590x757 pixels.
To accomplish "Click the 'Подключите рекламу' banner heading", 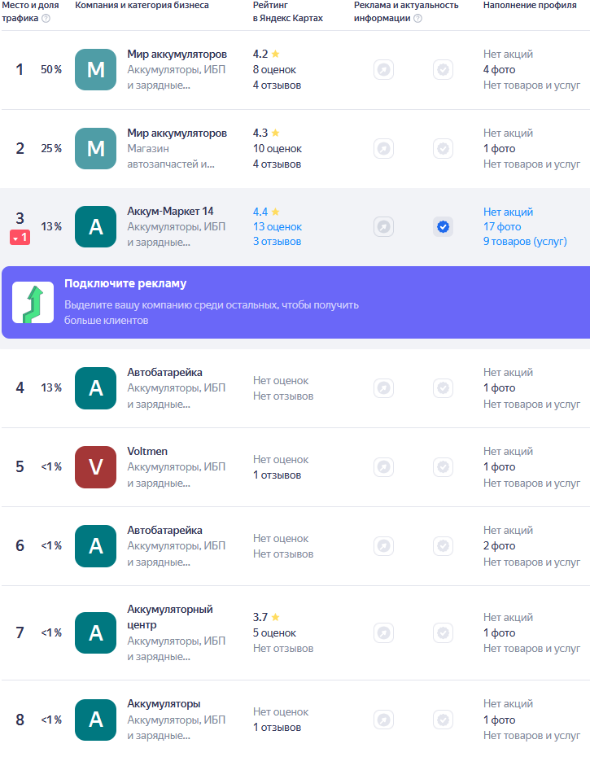I will point(125,284).
